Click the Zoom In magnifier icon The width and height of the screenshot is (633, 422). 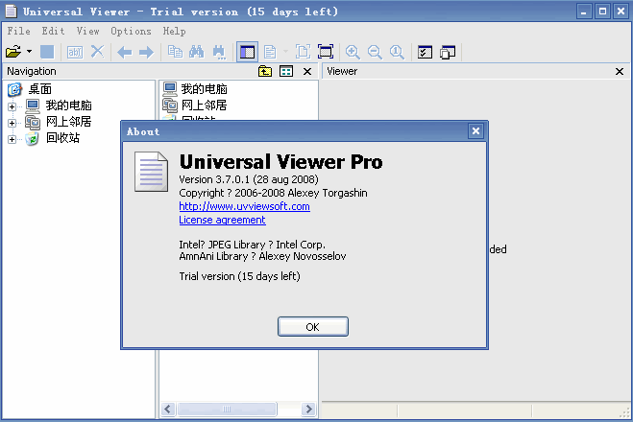point(353,52)
